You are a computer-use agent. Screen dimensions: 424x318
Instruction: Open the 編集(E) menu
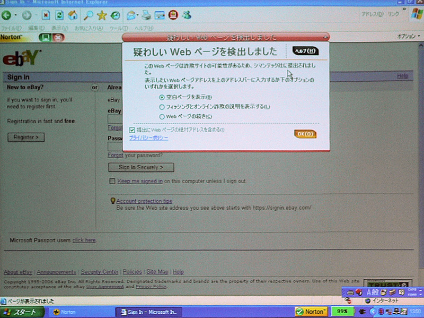pyautogui.click(x=36, y=28)
